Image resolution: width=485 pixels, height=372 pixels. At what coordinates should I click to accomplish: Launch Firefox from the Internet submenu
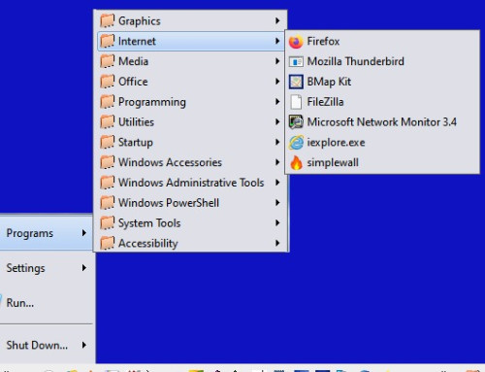[x=382, y=42]
